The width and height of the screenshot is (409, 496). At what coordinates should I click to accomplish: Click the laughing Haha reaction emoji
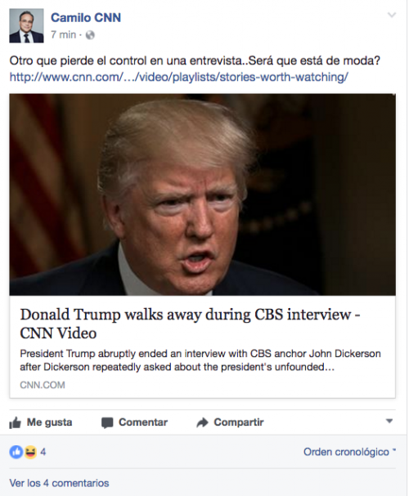[x=30, y=452]
